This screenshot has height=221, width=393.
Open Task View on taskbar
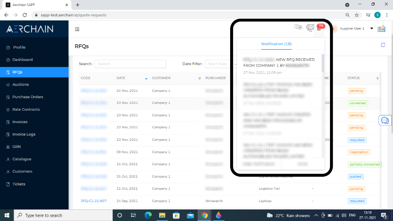coord(133,215)
